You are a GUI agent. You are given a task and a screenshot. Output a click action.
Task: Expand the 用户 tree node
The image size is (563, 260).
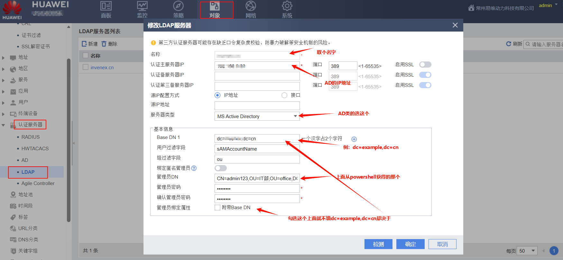point(3,103)
